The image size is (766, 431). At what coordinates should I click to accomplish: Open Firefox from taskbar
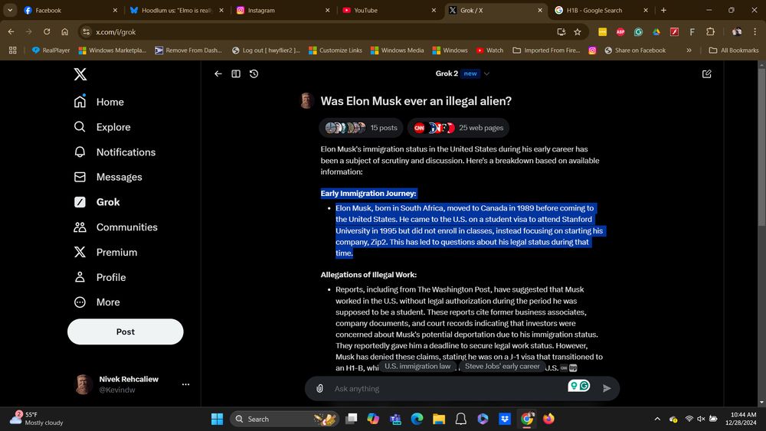tap(548, 419)
